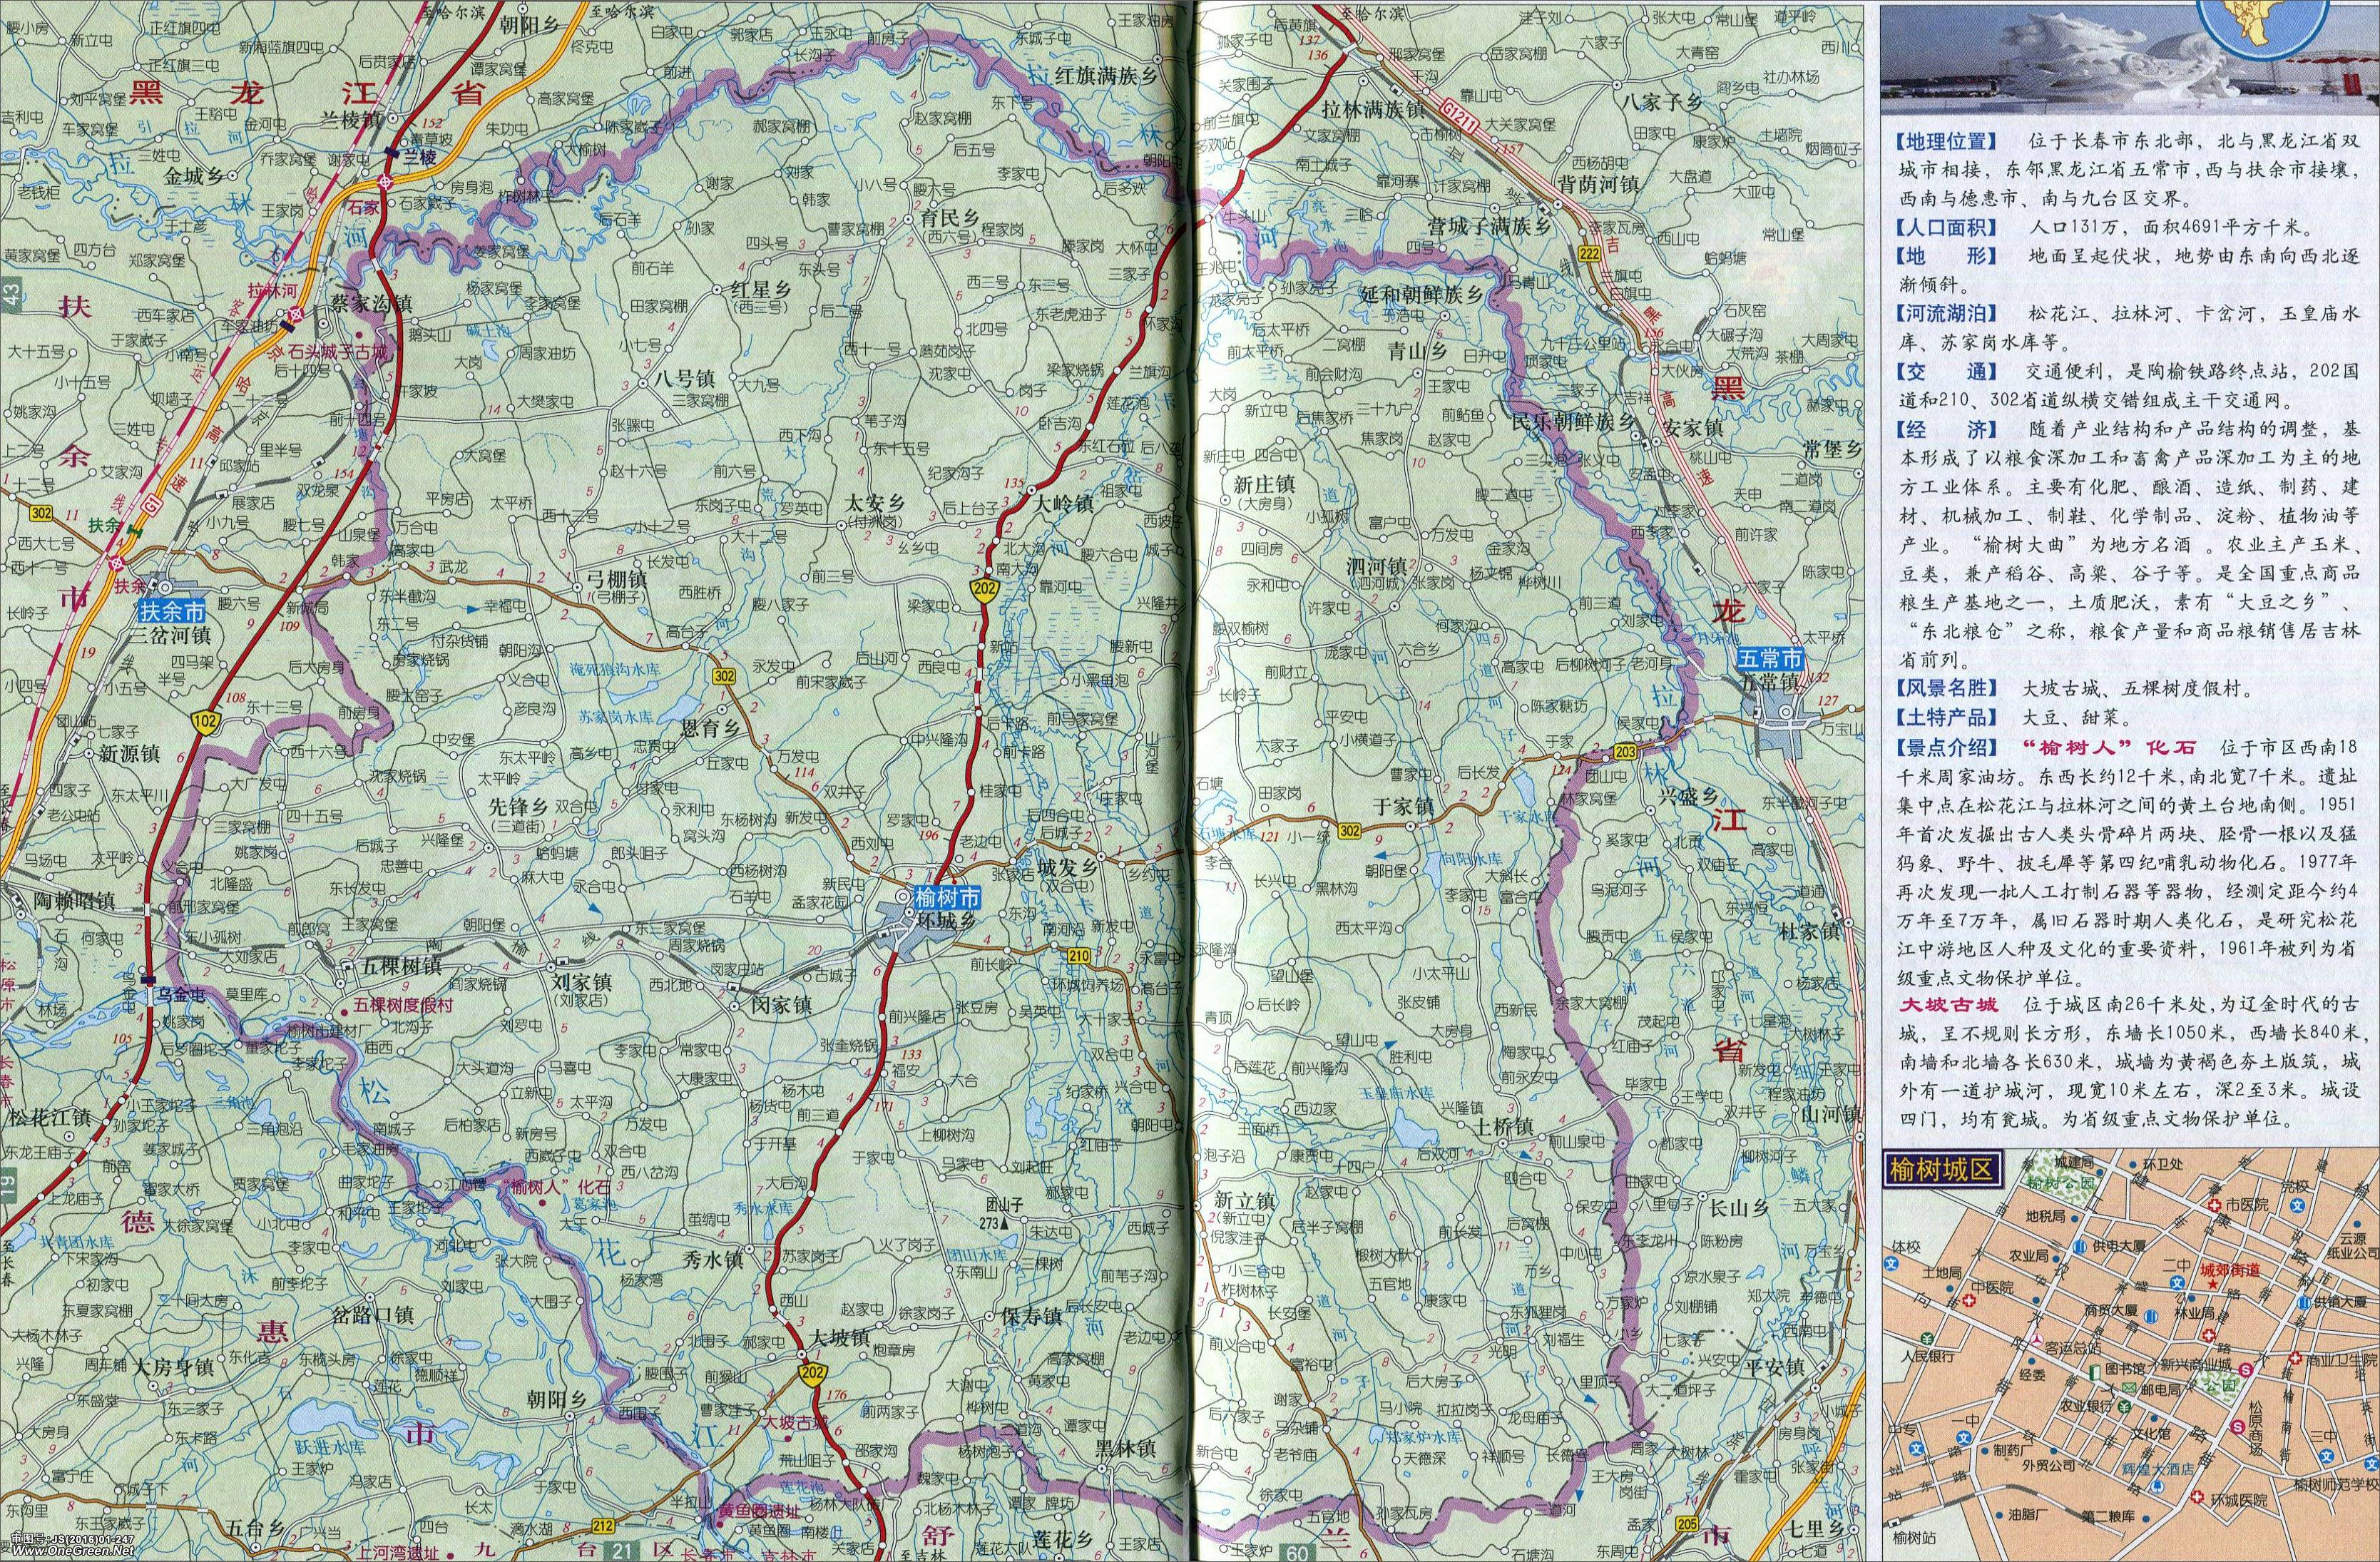Click route 102 shield near 新源镇

pos(206,722)
